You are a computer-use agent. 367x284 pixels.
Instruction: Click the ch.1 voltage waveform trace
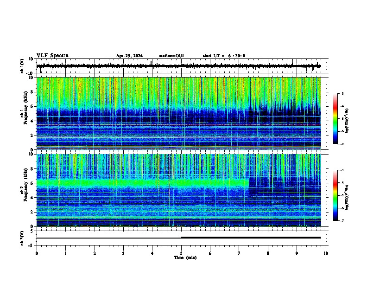coord(178,66)
